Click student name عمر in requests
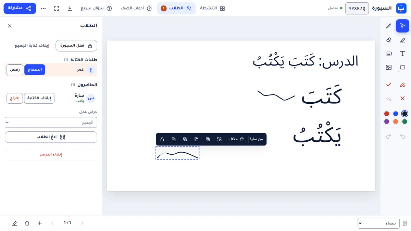The height and width of the screenshot is (231, 411). [x=80, y=69]
